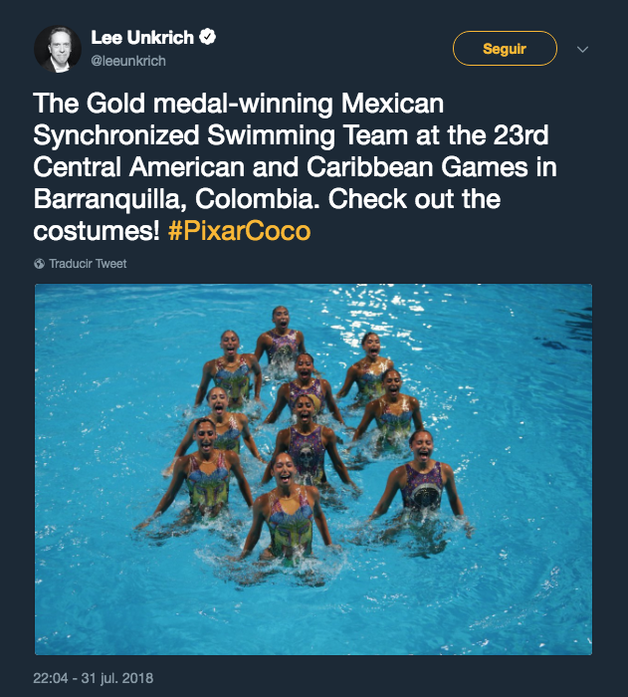Open the Lee Unkrich display name
Screen dimensions: 628x697
[x=142, y=38]
